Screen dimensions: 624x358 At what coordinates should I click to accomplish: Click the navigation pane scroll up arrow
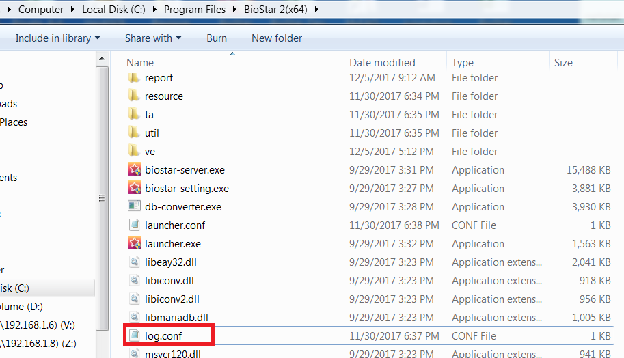point(102,59)
